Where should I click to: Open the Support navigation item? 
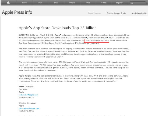(x=120, y=3)
